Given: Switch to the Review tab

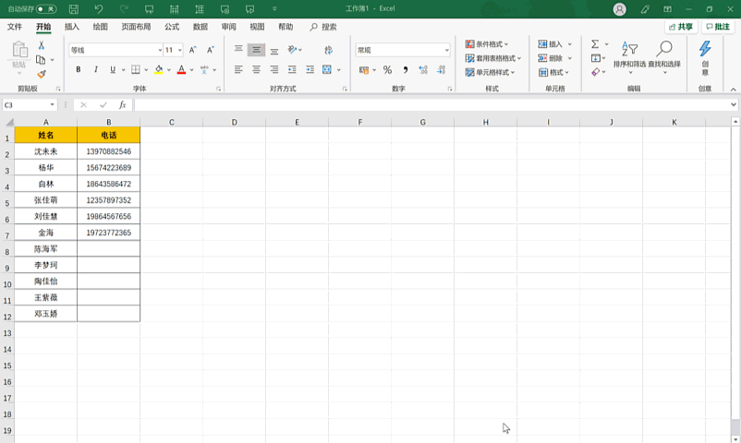Looking at the screenshot, I should (229, 27).
